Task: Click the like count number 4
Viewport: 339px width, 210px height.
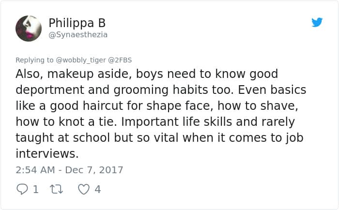Action: coord(97,189)
